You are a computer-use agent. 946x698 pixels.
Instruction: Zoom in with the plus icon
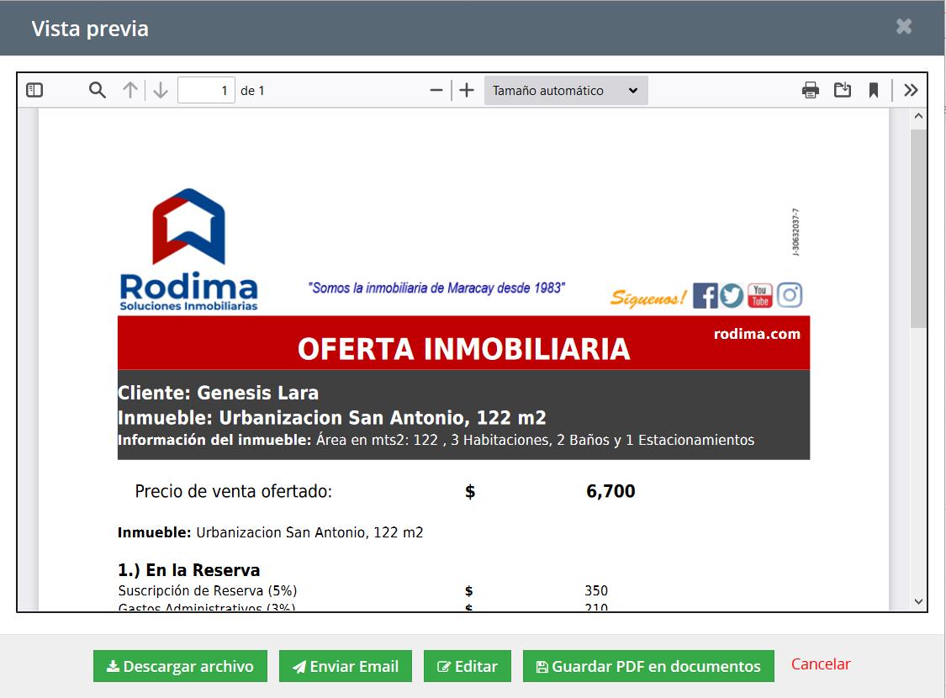coord(467,90)
